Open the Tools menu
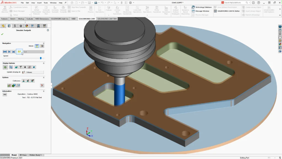The width and height of the screenshot is (282, 159). point(46,3)
